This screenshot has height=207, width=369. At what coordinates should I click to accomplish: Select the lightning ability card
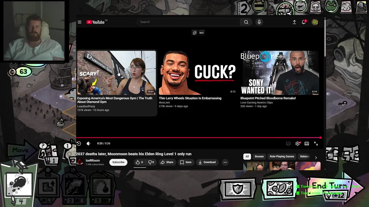(75, 187)
